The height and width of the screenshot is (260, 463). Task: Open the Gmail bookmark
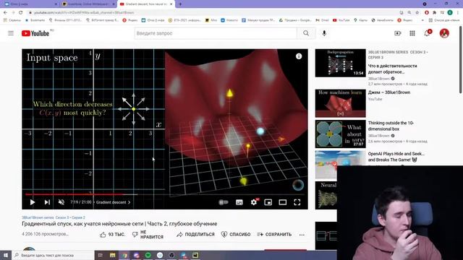tap(323, 20)
